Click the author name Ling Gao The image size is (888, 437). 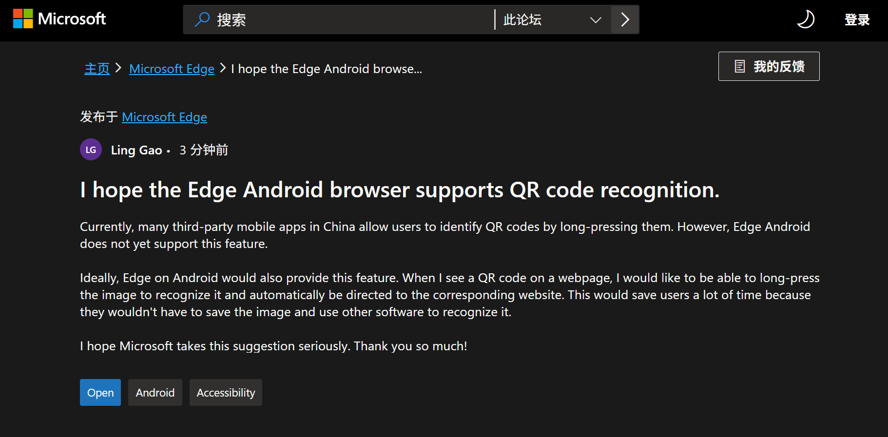[x=136, y=150]
